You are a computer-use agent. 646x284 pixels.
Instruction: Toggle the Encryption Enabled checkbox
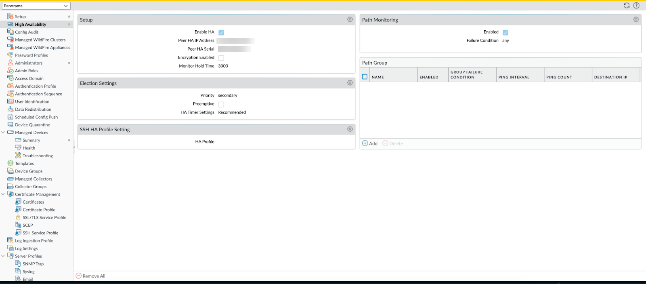[221, 58]
